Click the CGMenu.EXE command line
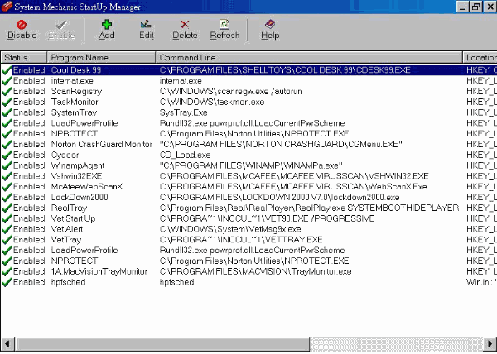The width and height of the screenshot is (497, 354). pyautogui.click(x=281, y=145)
